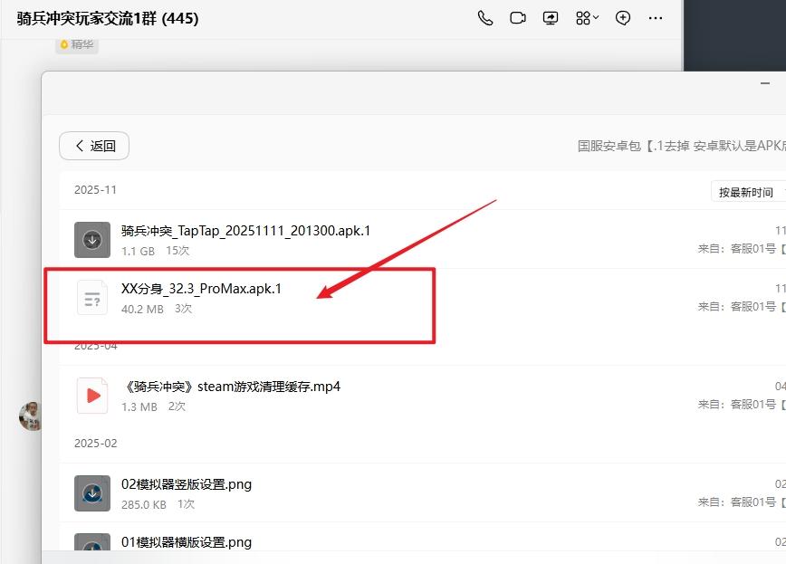Open 《骑兵冲突》steam游戏清理缓存.mp4 file name

(x=230, y=387)
